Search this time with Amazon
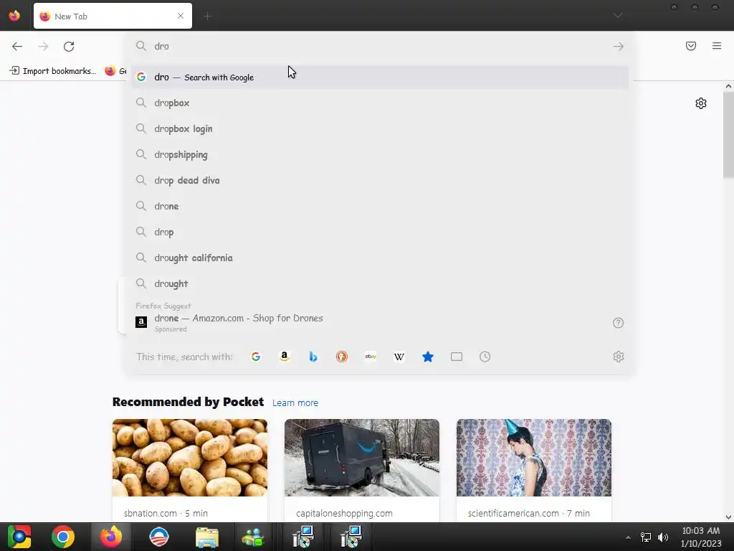The image size is (734, 551). click(x=284, y=357)
